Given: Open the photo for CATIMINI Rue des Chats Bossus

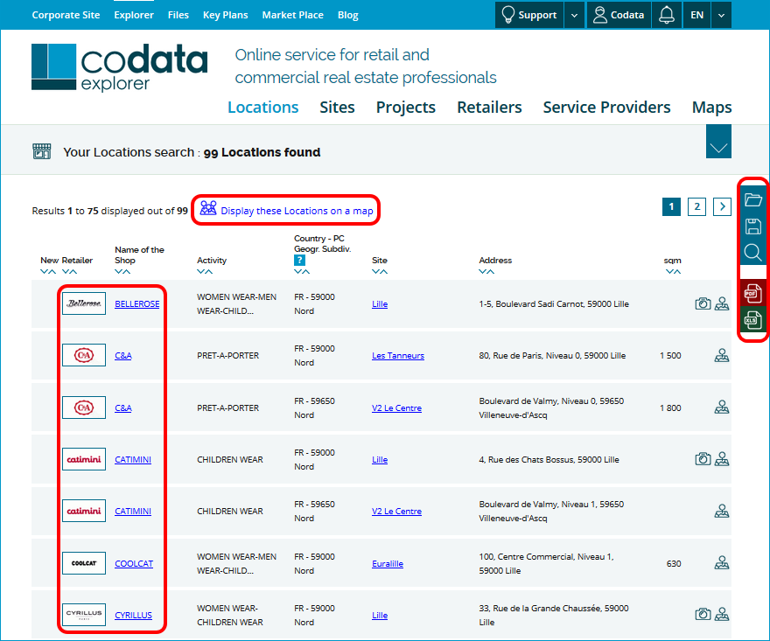Looking at the screenshot, I should pos(703,459).
